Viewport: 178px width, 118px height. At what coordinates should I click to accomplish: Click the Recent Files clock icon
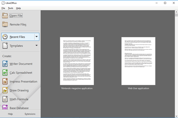coord(5,37)
